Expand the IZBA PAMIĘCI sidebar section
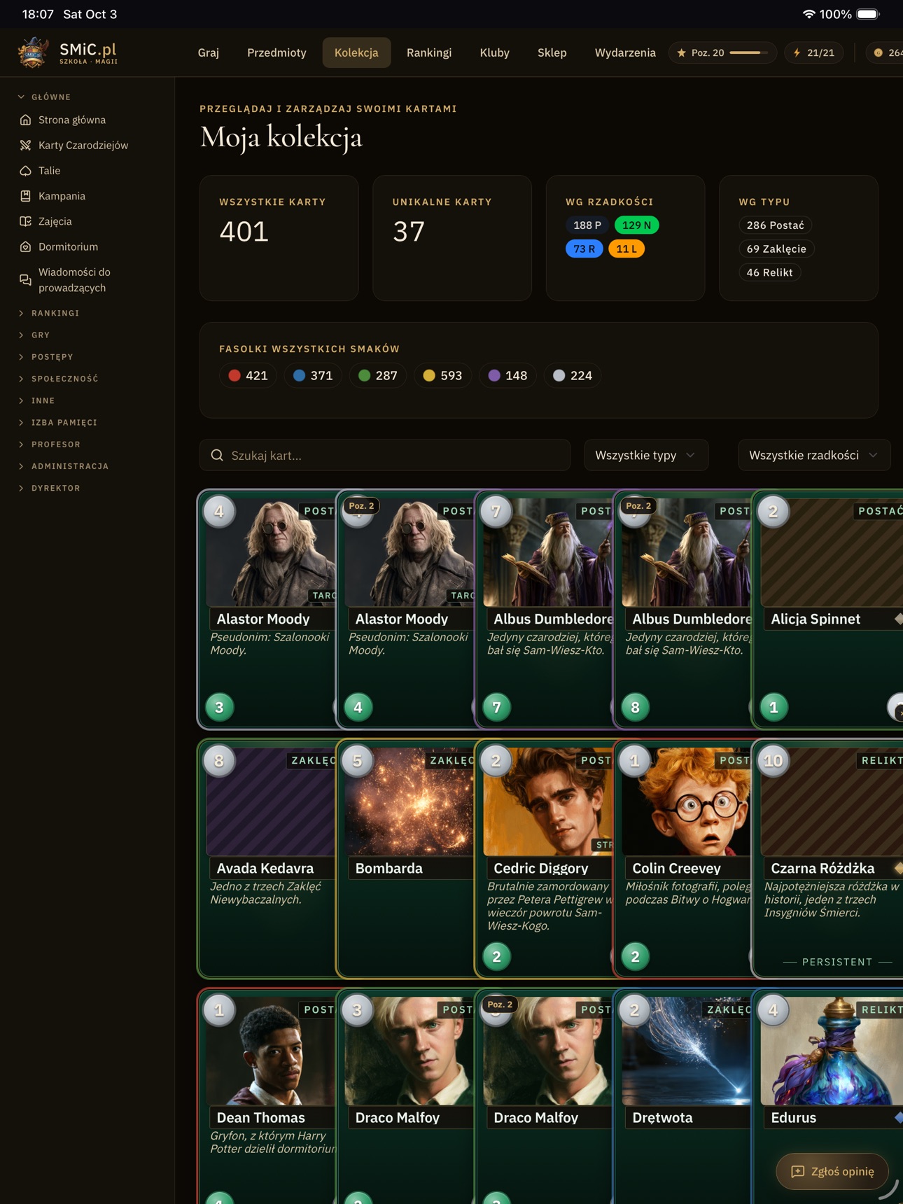Viewport: 903px width, 1204px height. [57, 422]
